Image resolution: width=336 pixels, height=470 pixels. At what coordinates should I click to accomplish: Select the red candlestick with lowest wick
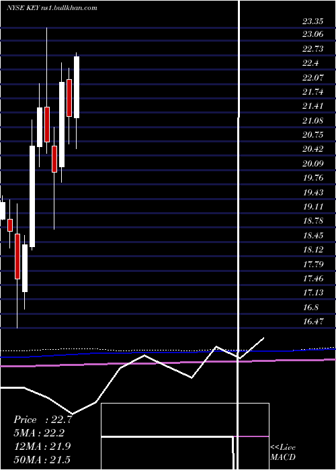point(17,266)
